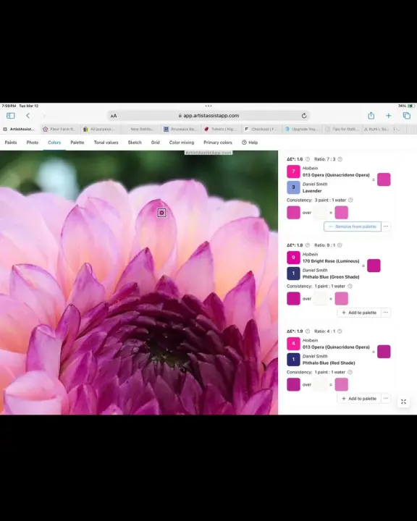Open the Tonal values tab
Image resolution: width=417 pixels, height=521 pixels.
coord(106,143)
